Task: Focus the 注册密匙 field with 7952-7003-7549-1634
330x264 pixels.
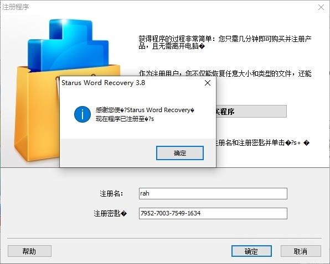Action: pyautogui.click(x=213, y=213)
